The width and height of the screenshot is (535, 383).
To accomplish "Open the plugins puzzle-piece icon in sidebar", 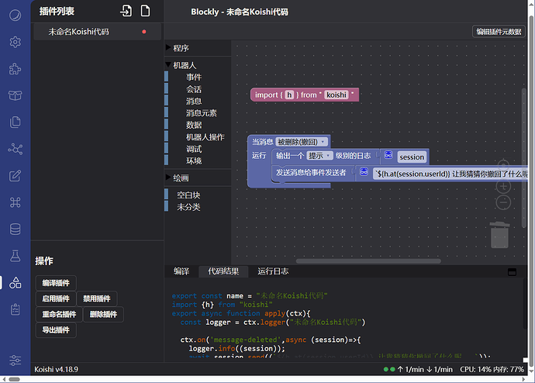I will coord(15,69).
